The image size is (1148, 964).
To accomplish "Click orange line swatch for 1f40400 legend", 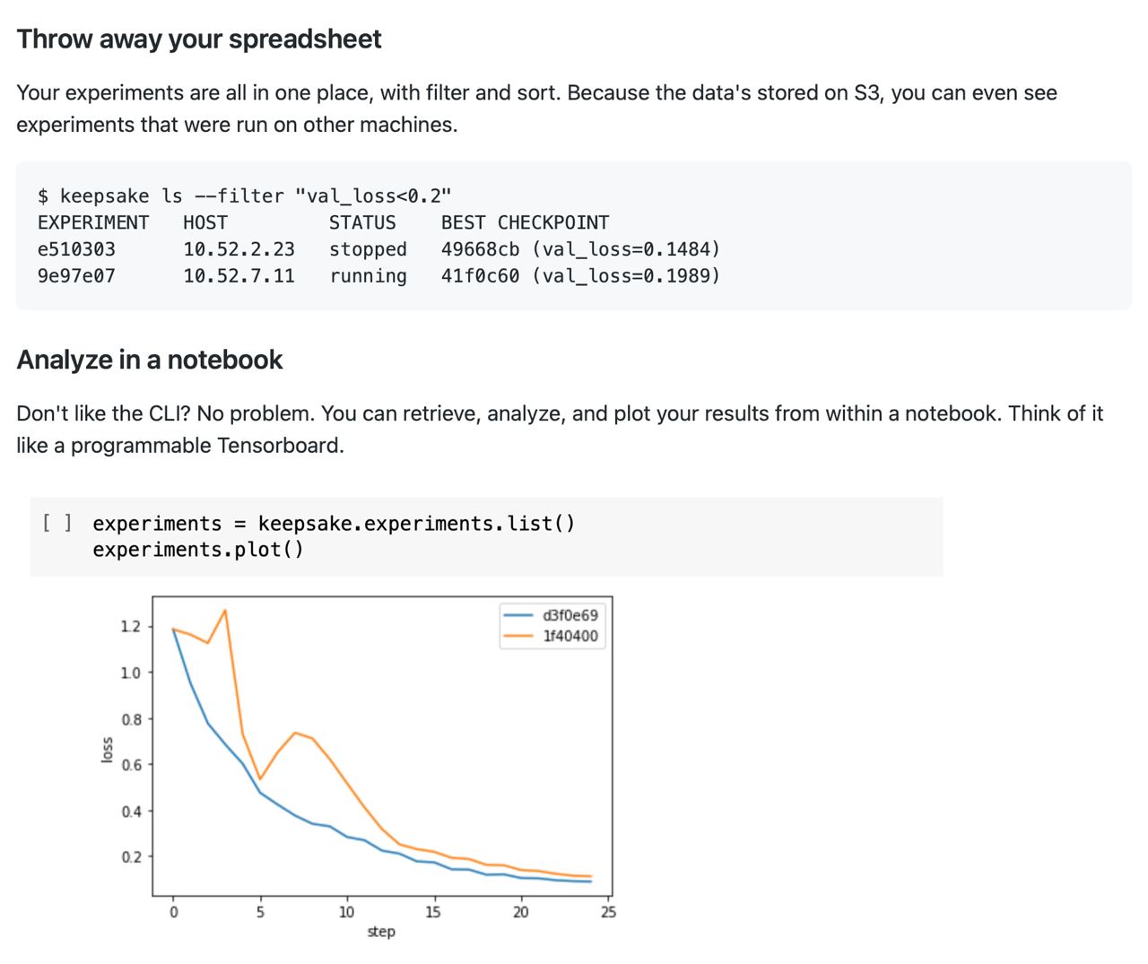I will click(x=518, y=636).
